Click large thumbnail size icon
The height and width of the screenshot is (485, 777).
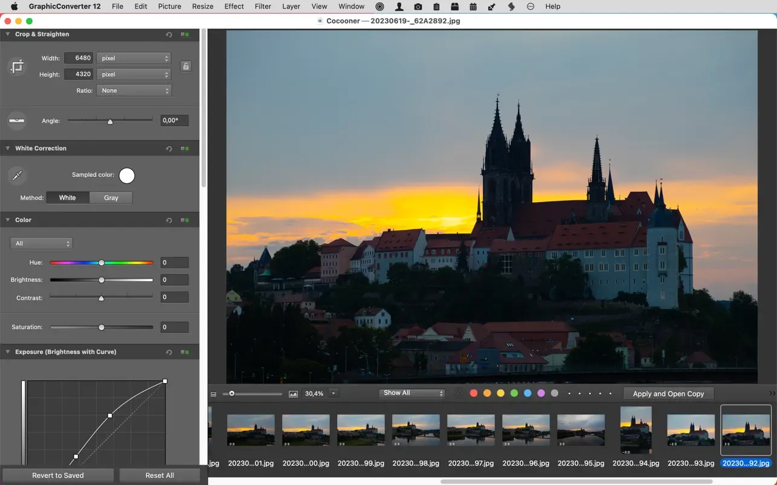293,394
